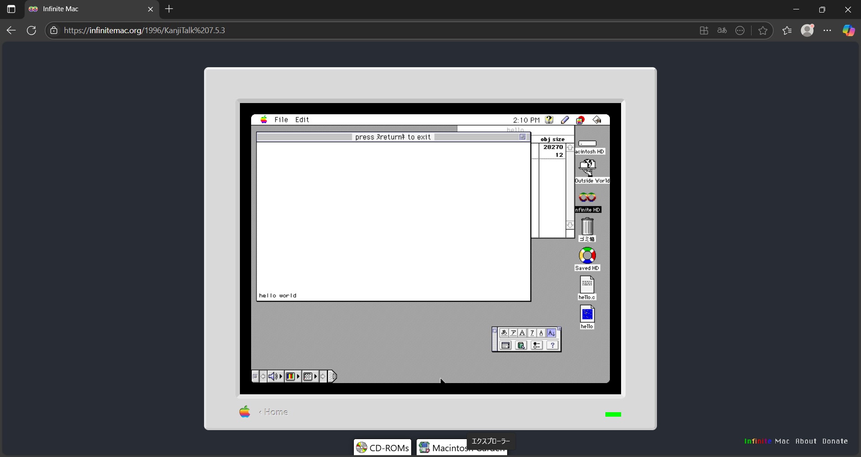Open the green dictionary book tool
Image resolution: width=861 pixels, height=457 pixels.
point(521,345)
